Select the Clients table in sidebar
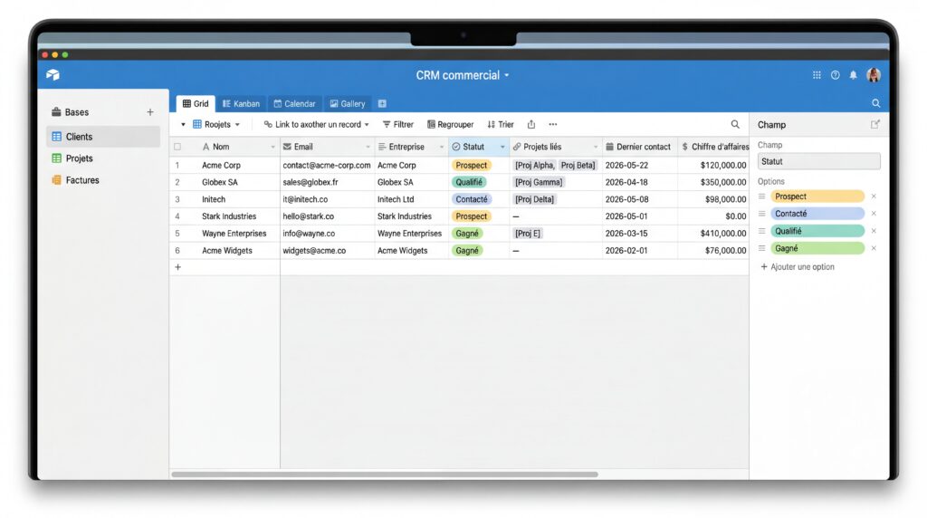 [x=103, y=137]
